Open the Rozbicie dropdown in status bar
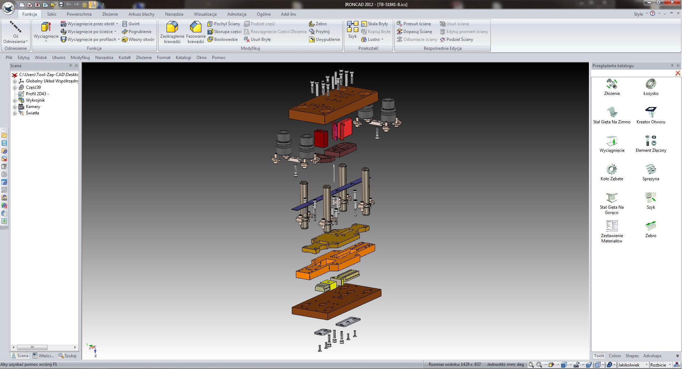The image size is (682, 369). click(670, 365)
